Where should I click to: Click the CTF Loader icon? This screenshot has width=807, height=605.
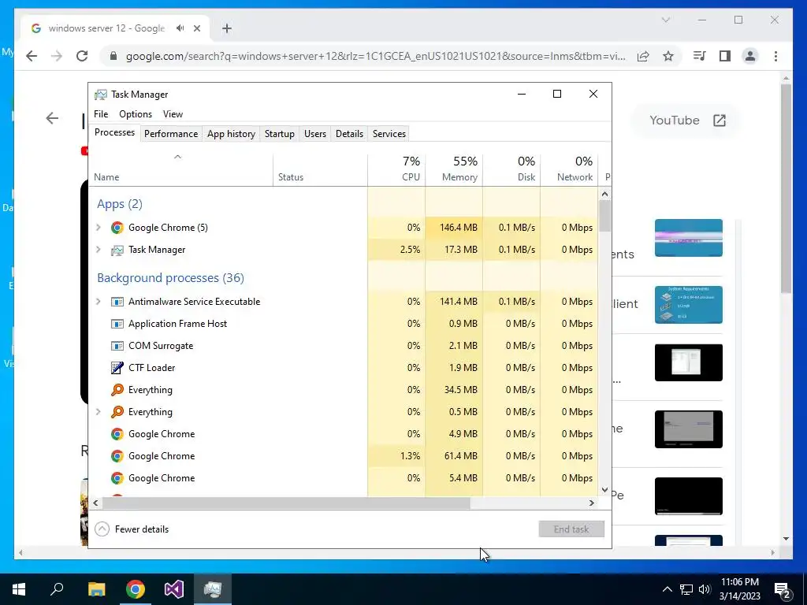pyautogui.click(x=117, y=368)
